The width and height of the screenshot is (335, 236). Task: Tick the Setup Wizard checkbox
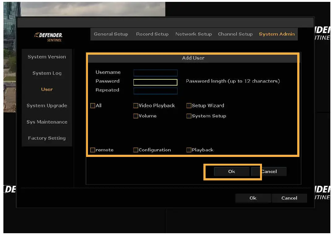point(189,106)
